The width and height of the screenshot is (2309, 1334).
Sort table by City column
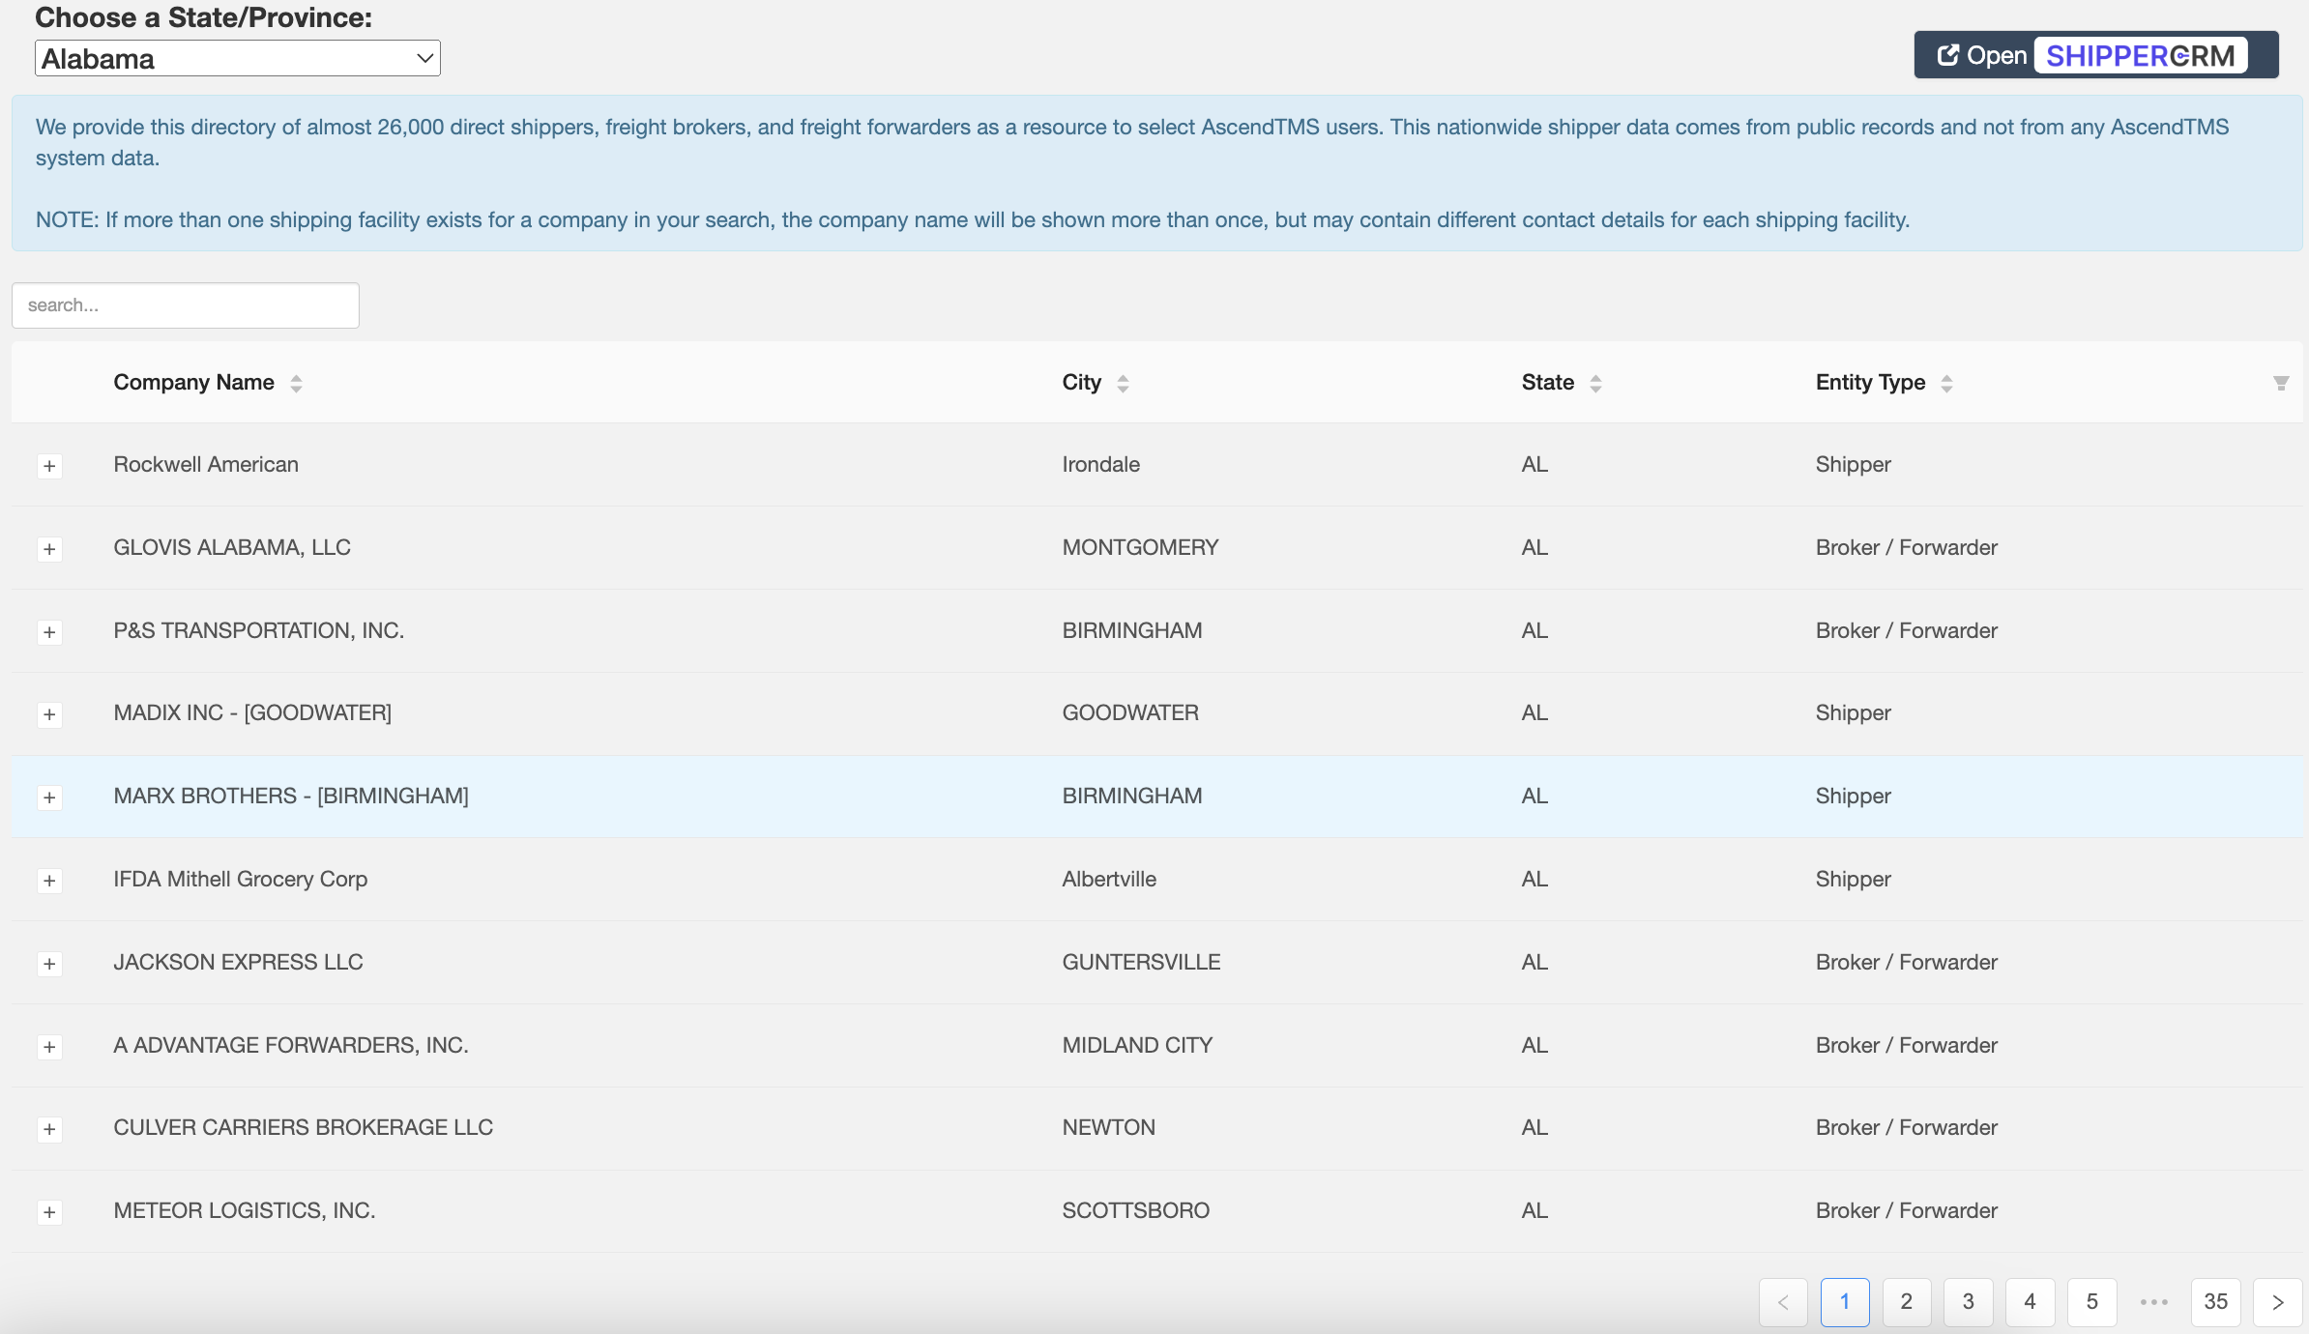1123,383
